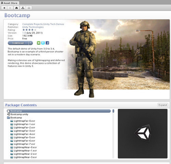Click the Package Contents heading
171x164 pixels.
pyautogui.click(x=21, y=105)
